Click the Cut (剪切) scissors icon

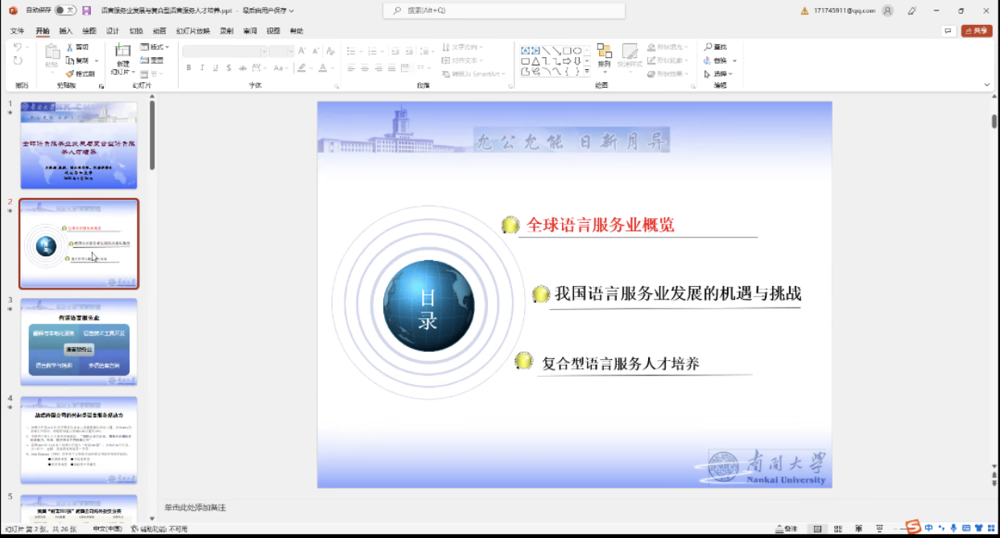(x=70, y=48)
